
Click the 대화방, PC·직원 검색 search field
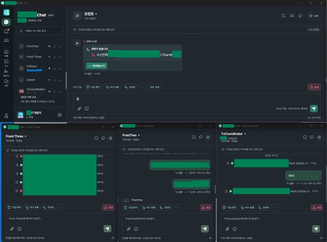(x=40, y=31)
